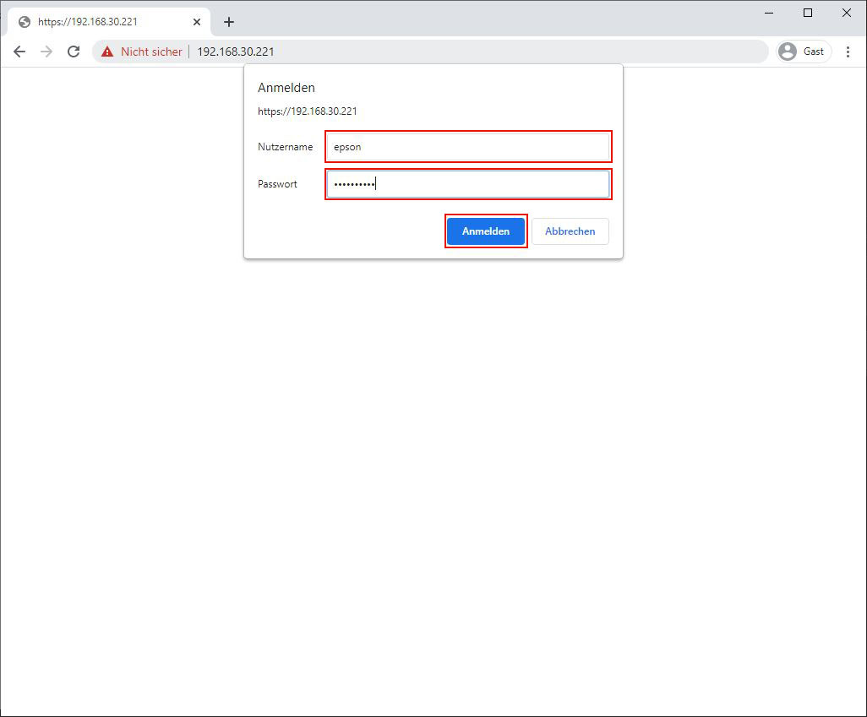Close the browser window
Viewport: 867px width, 717px height.
point(847,13)
